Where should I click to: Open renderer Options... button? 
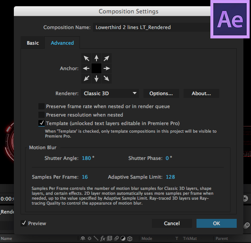point(161,93)
